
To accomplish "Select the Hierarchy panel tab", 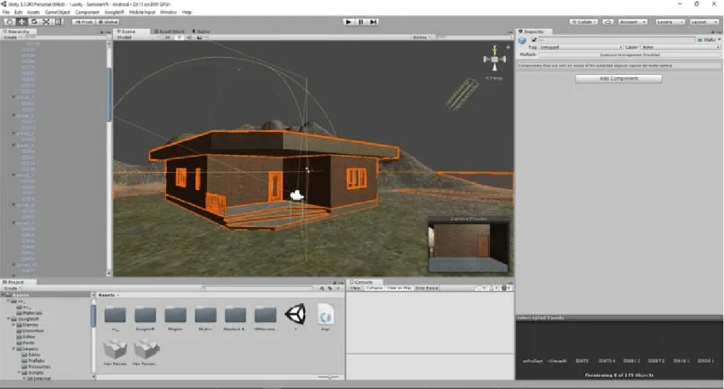I will click(17, 31).
